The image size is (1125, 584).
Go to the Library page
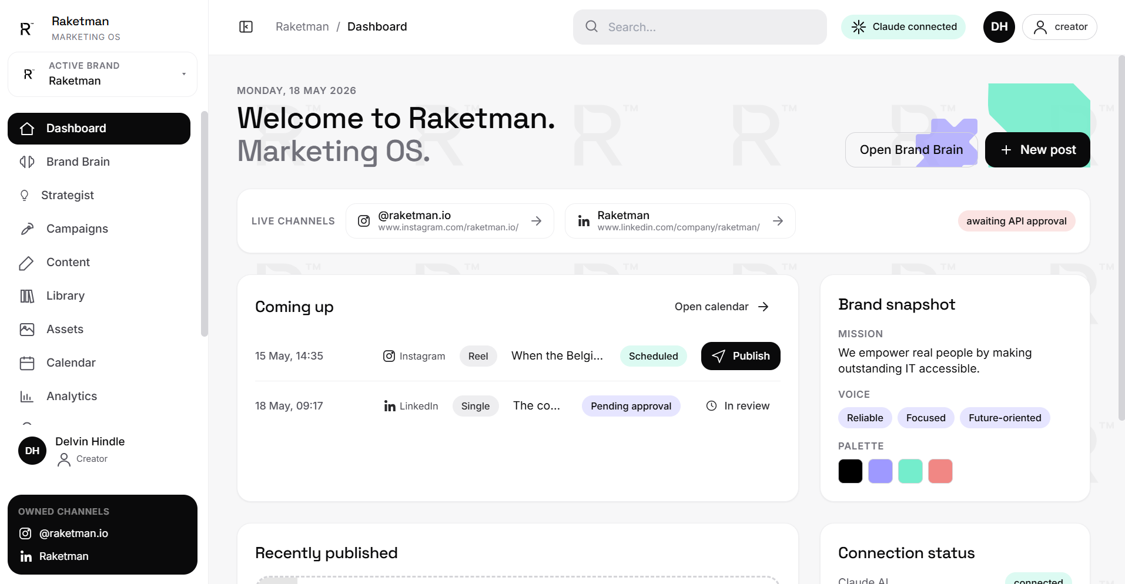pos(99,296)
